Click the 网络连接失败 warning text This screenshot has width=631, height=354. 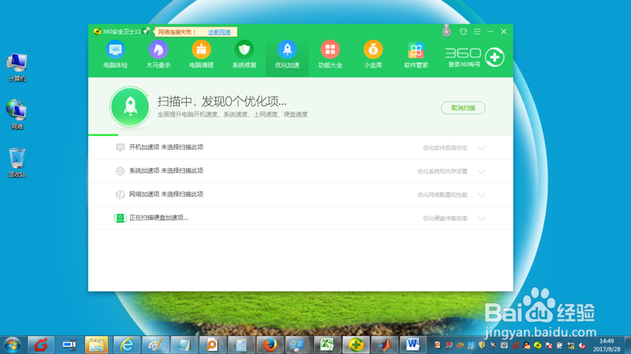point(177,32)
